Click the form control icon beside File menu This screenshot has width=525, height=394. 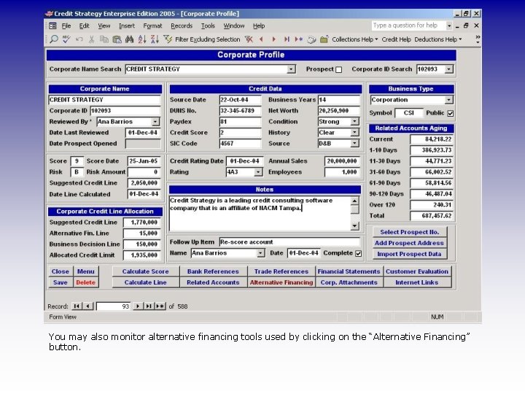(52, 26)
